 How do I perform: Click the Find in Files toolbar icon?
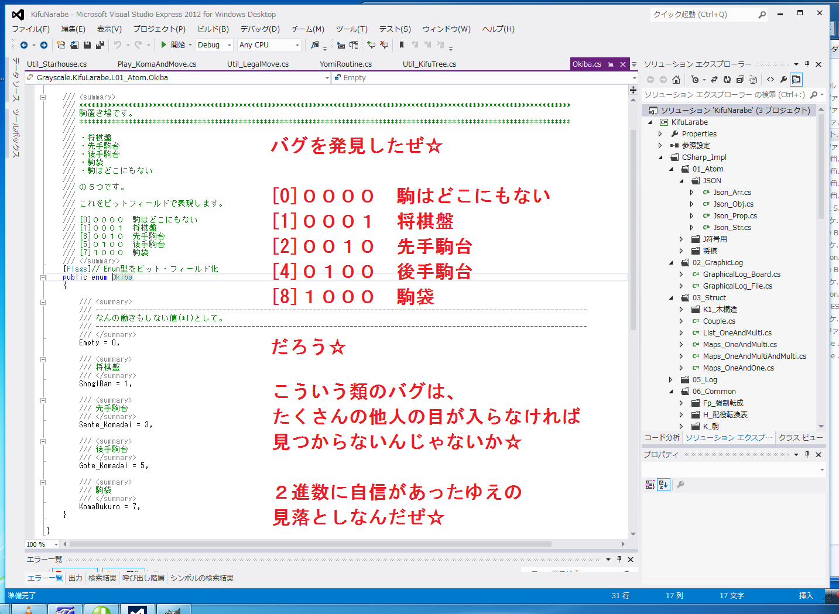[315, 45]
